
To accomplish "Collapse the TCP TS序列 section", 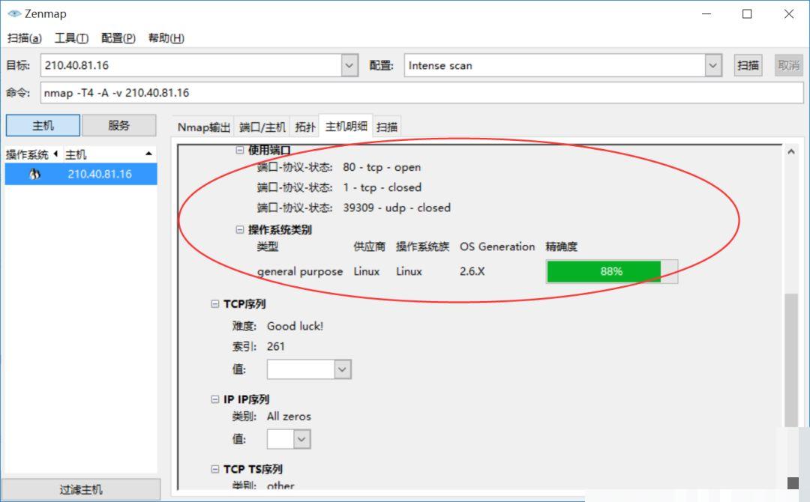I will [x=215, y=469].
